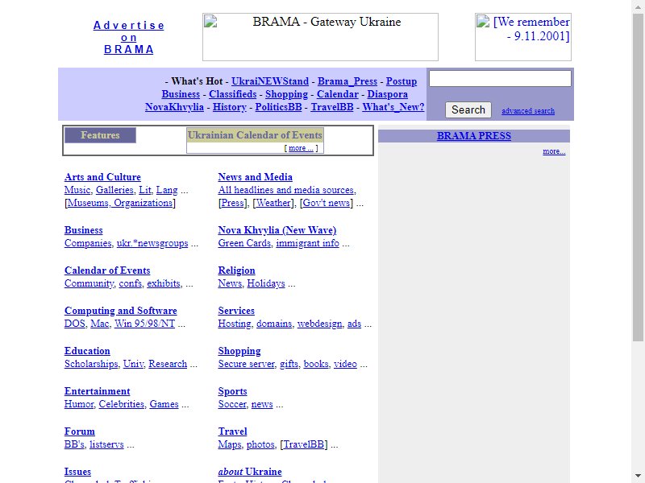Open the Religion category

pyautogui.click(x=236, y=270)
